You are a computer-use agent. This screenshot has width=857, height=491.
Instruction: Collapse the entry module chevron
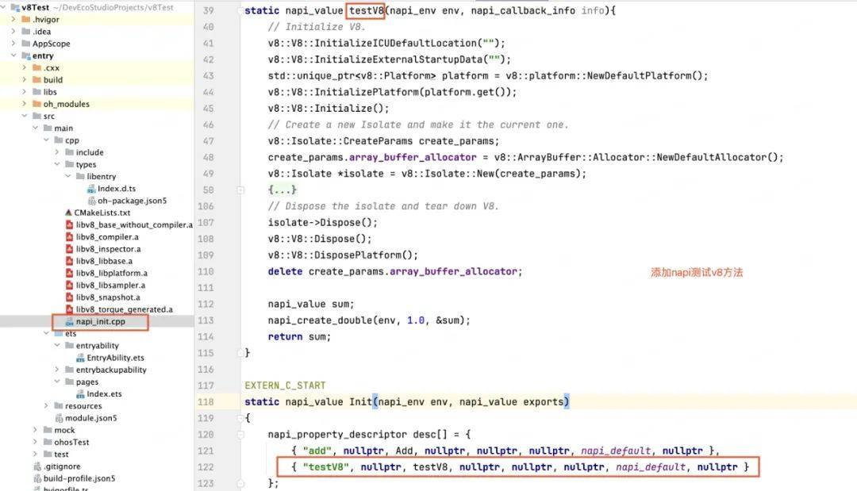pos(13,56)
